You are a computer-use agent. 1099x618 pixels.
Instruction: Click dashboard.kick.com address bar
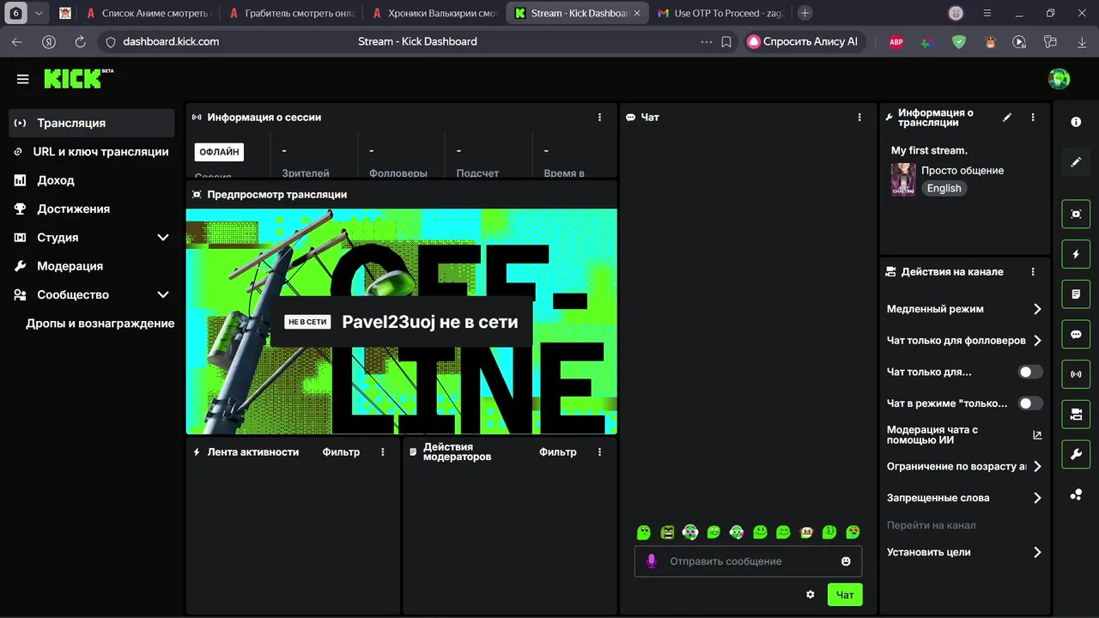[171, 41]
